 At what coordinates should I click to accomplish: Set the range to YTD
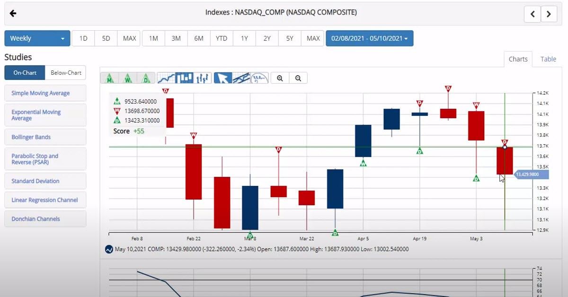[x=222, y=38]
